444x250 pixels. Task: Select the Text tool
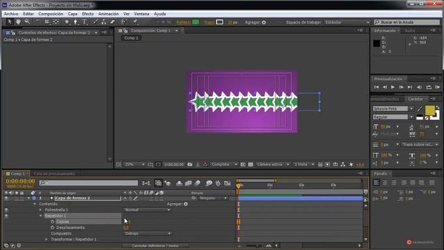85,22
